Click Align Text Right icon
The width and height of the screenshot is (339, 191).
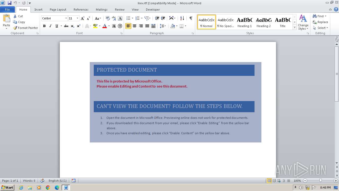coord(141,26)
